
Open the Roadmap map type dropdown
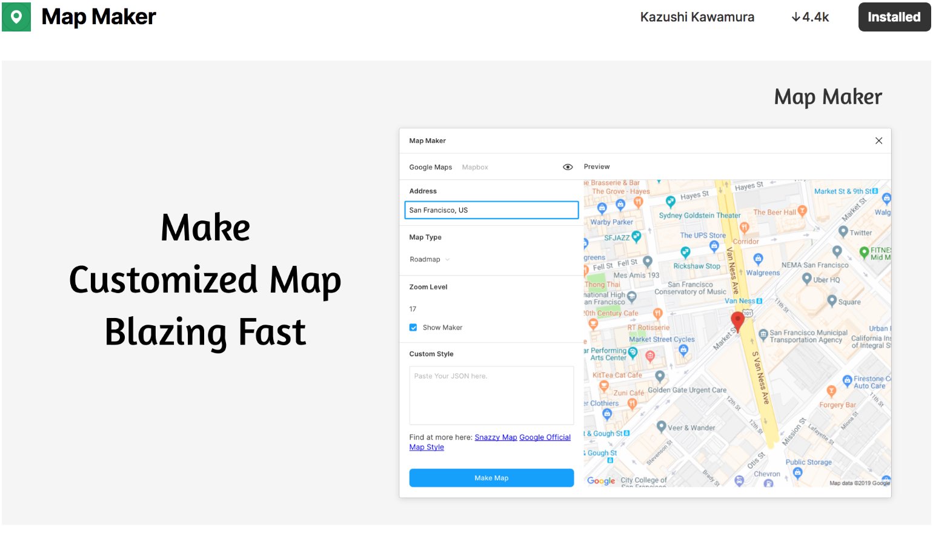(430, 259)
